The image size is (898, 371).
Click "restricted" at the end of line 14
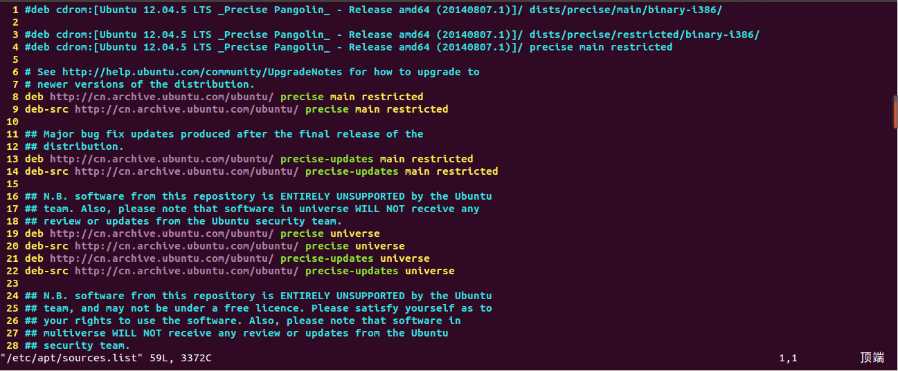click(467, 171)
